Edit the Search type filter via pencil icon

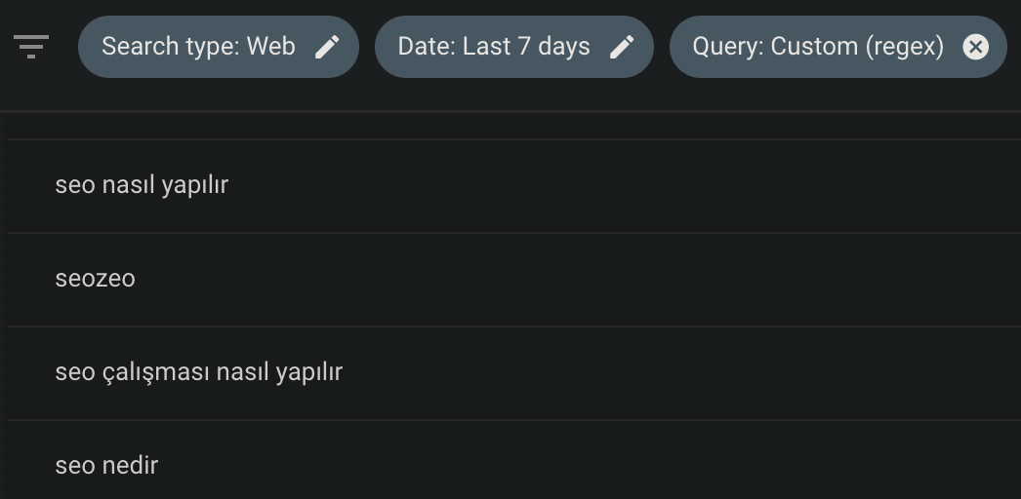click(327, 47)
